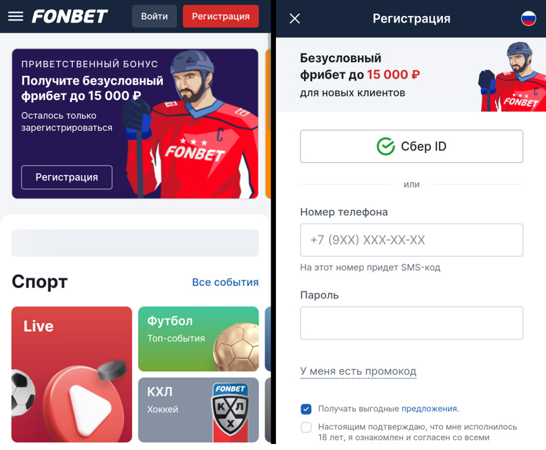The image size is (546, 450).
Task: Check the 18 years confirmation checkbox
Action: coord(306,427)
